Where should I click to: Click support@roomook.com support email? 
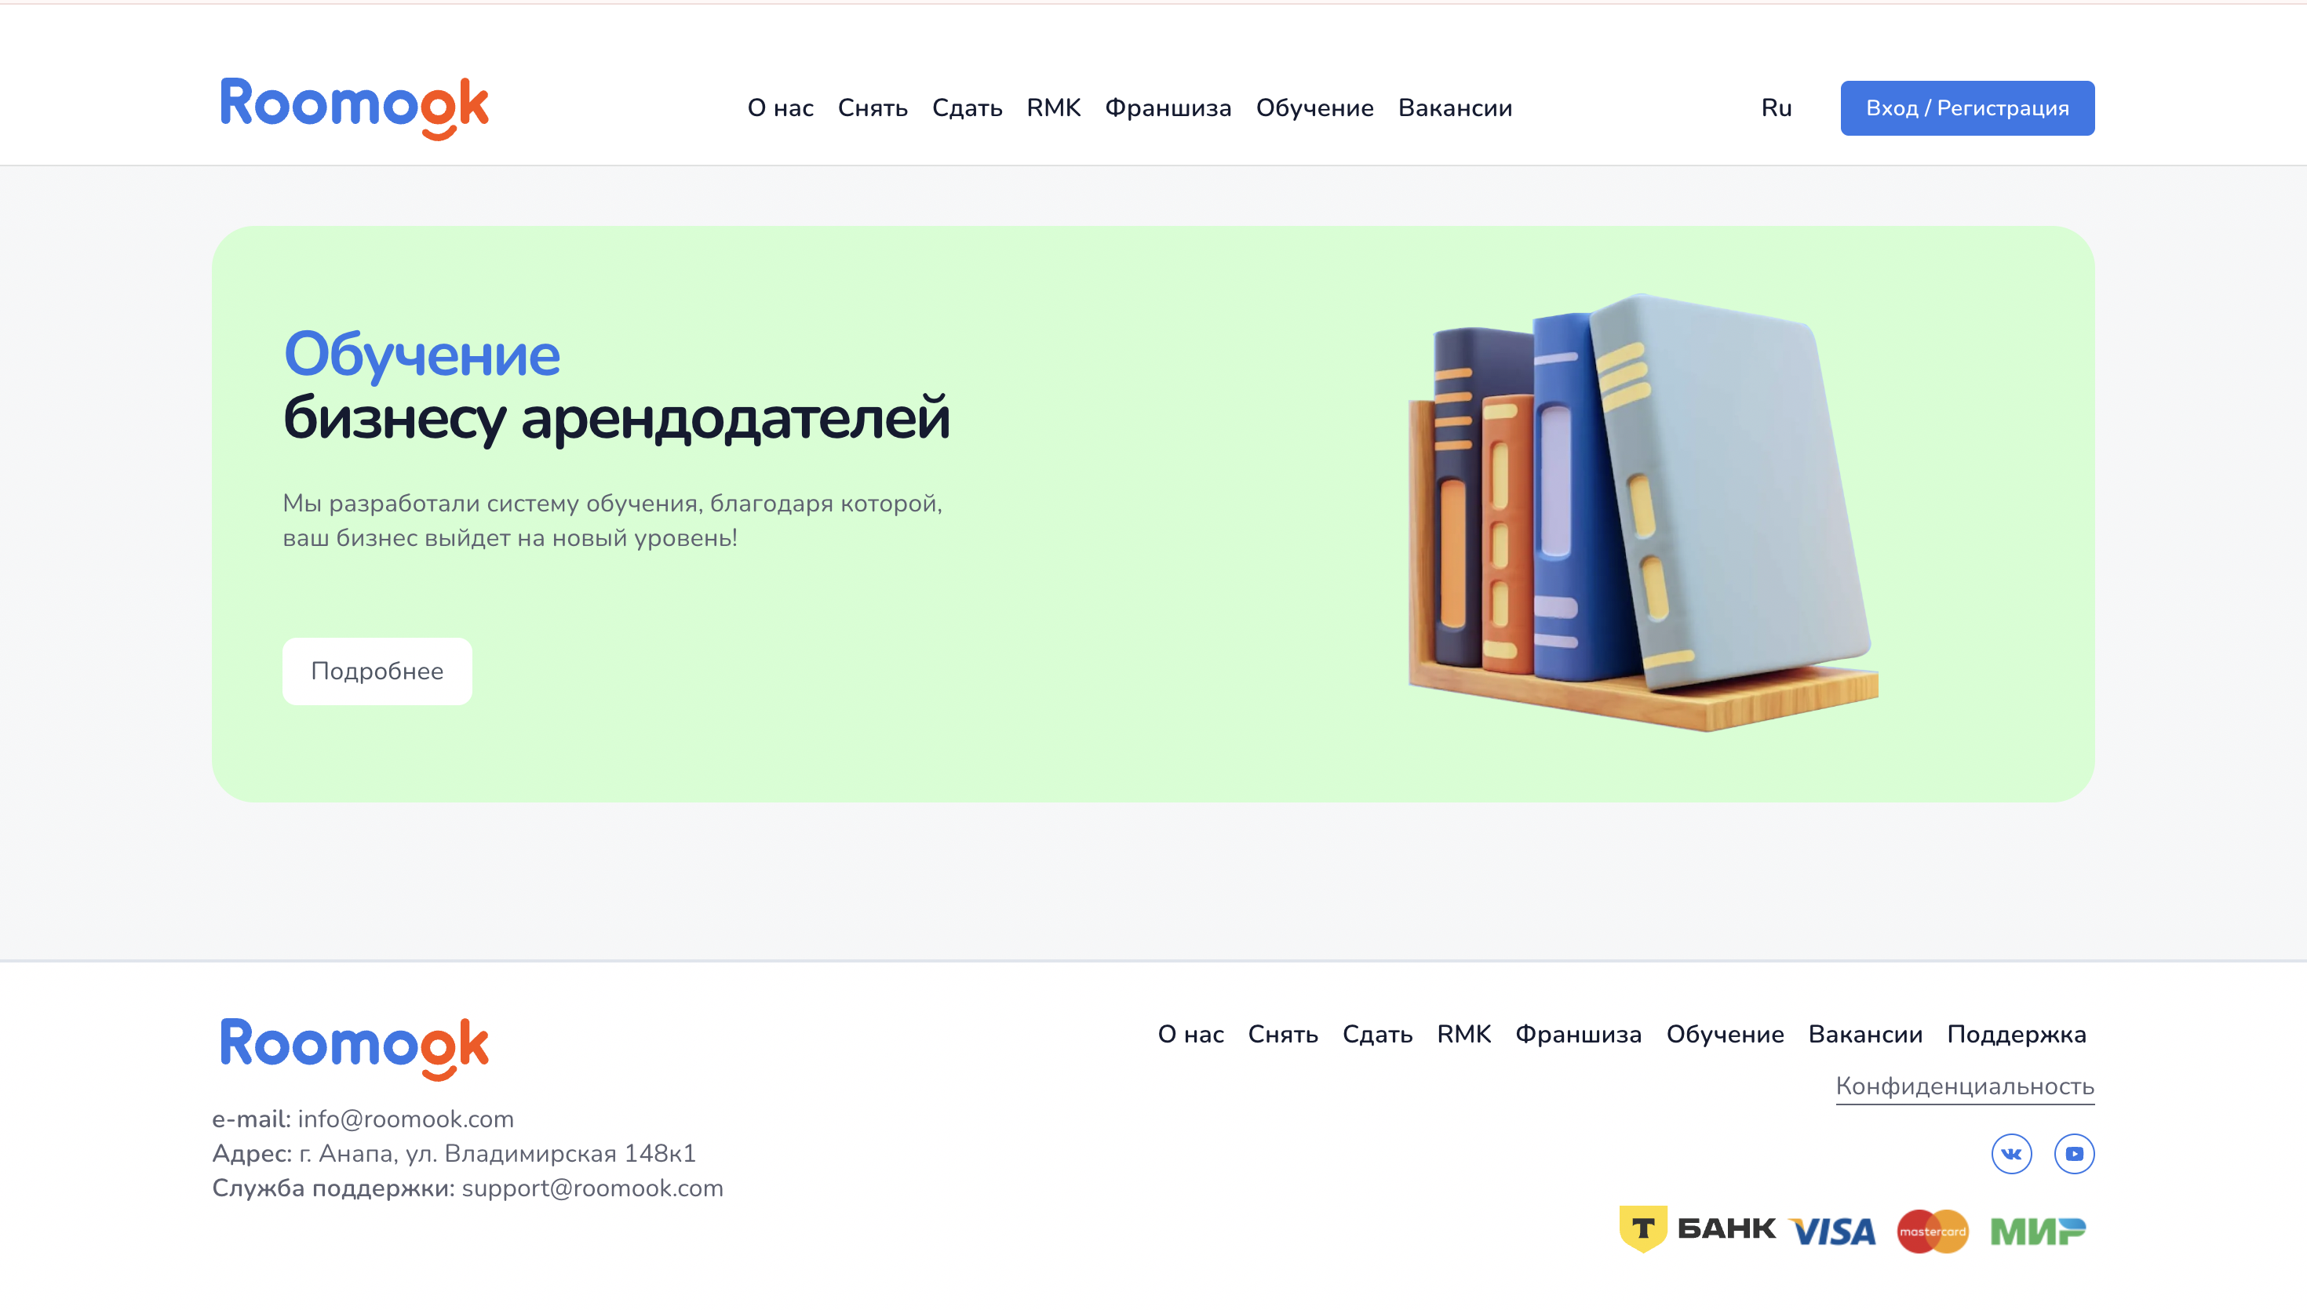coord(592,1188)
